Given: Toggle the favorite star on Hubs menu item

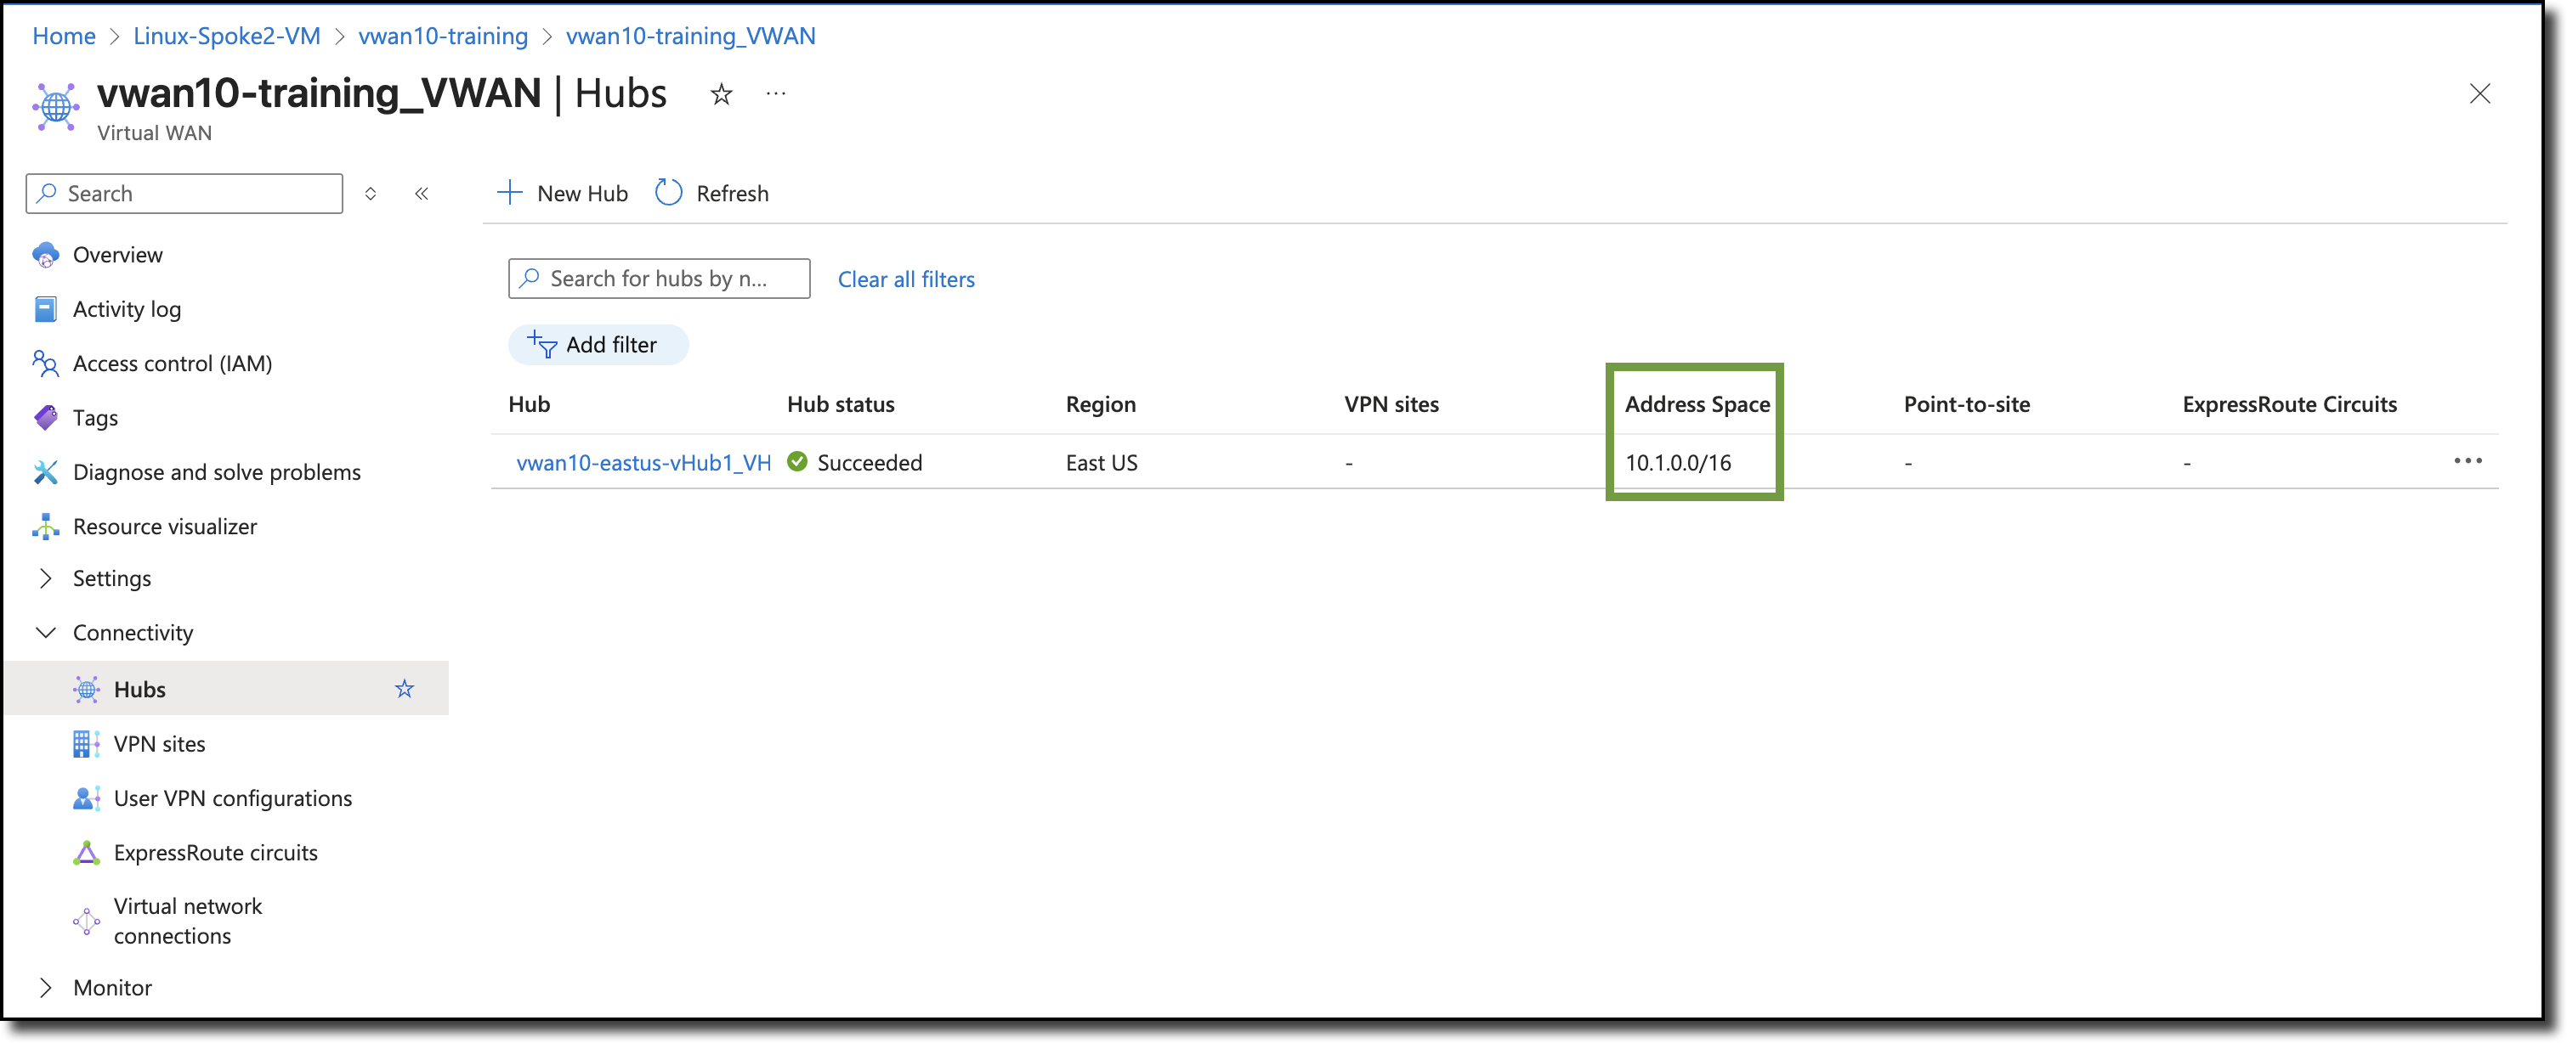Looking at the screenshot, I should click(404, 690).
